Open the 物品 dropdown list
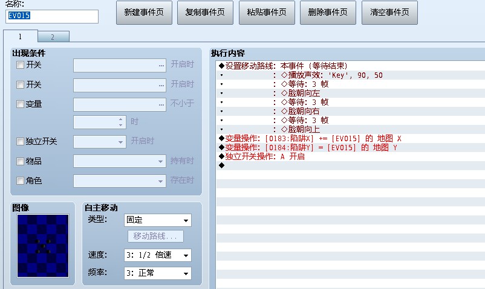The image size is (485, 289). (x=119, y=161)
